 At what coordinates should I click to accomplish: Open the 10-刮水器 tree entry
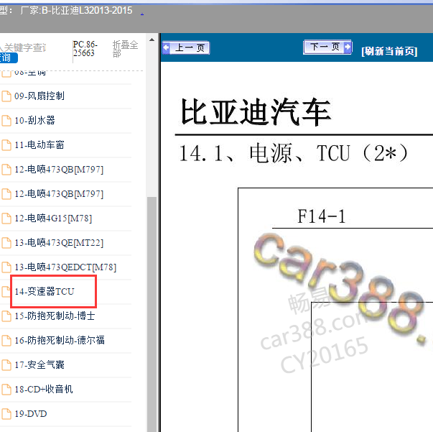pyautogui.click(x=34, y=120)
